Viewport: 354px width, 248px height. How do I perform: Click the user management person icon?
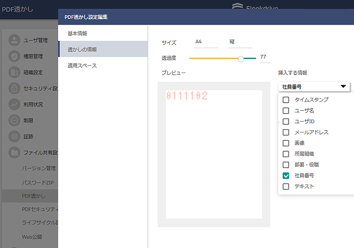(x=14, y=40)
